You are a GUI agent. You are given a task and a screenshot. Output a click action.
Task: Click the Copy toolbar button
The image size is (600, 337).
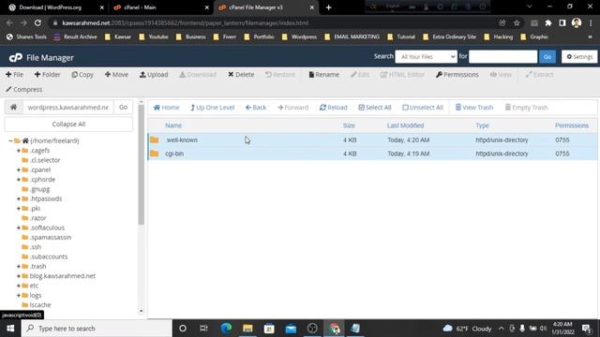(x=82, y=75)
